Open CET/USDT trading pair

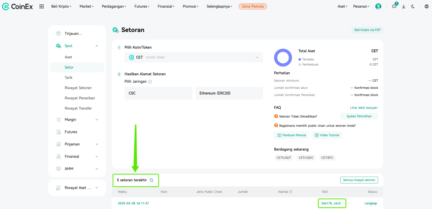(284, 158)
